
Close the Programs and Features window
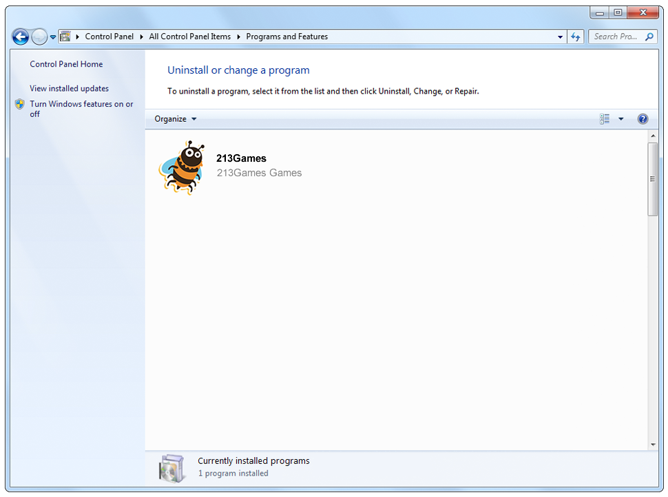643,13
